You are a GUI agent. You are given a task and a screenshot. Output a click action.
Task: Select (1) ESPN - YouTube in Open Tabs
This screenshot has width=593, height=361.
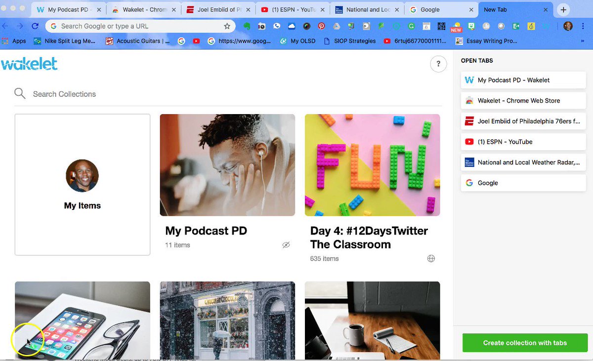523,142
